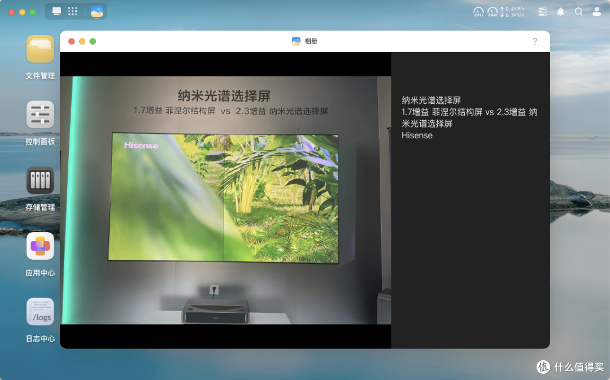Check the RAM usage gauge

[x=493, y=12]
